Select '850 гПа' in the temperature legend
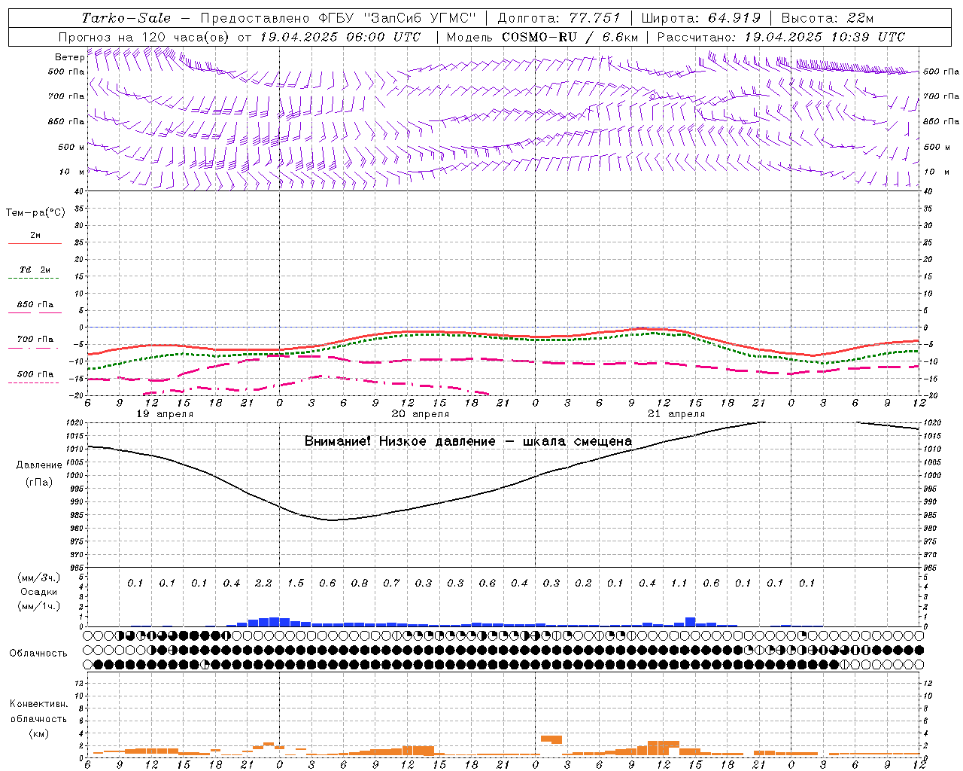This screenshot has height=771, width=963. tap(35, 305)
